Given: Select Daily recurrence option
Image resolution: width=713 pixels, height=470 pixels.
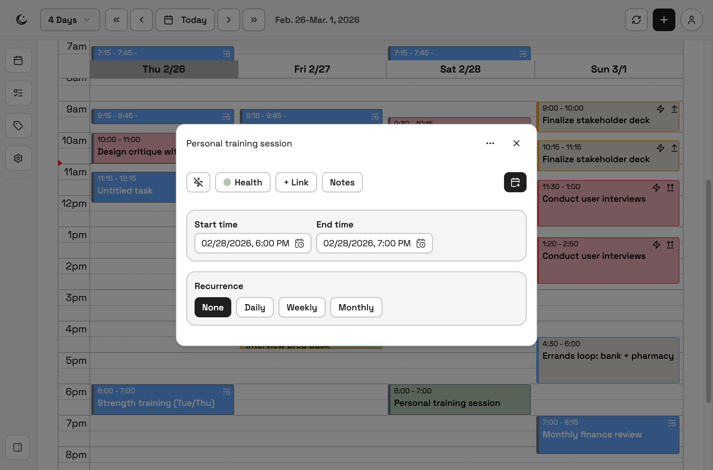Looking at the screenshot, I should (x=255, y=307).
